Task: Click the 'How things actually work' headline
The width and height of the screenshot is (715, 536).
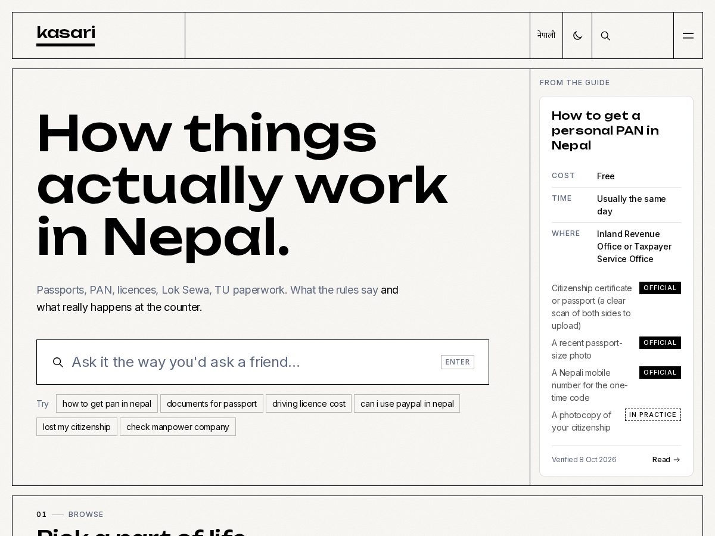Action: coord(241,186)
